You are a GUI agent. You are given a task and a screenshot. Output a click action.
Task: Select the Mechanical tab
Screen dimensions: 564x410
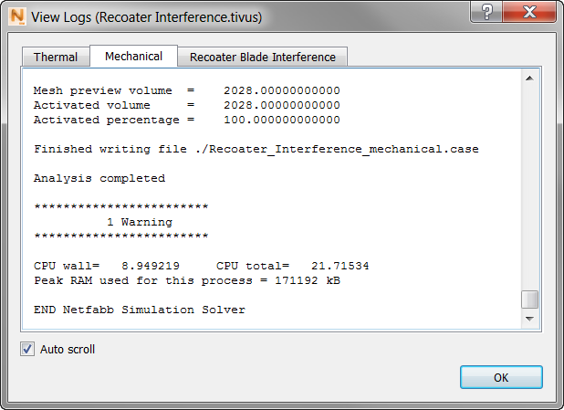[x=133, y=56]
